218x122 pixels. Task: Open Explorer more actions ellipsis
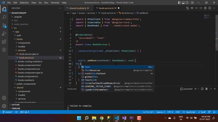pyautogui.click(x=60, y=8)
